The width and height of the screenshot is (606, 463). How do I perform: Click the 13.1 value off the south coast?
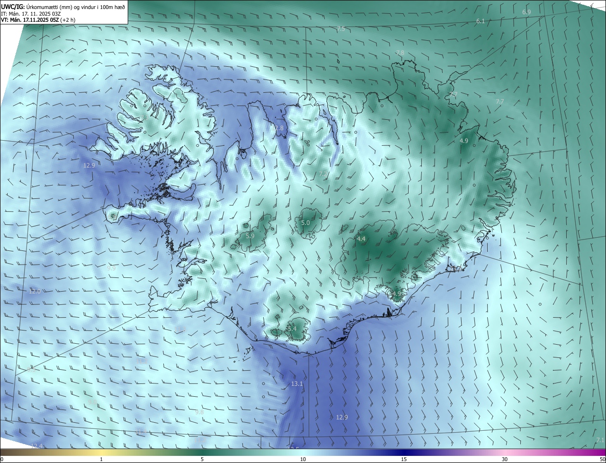[297, 383]
